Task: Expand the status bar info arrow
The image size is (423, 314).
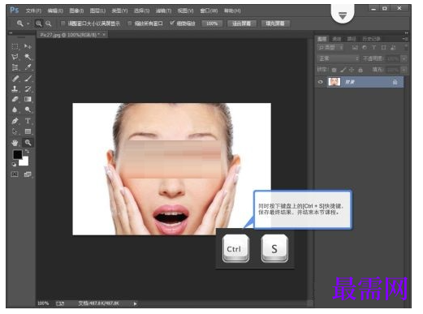Action: coord(135,303)
